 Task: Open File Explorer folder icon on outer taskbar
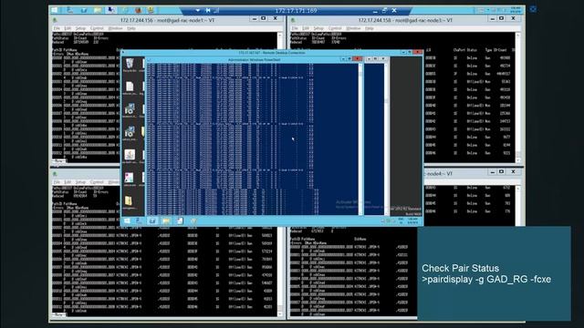pos(98,10)
